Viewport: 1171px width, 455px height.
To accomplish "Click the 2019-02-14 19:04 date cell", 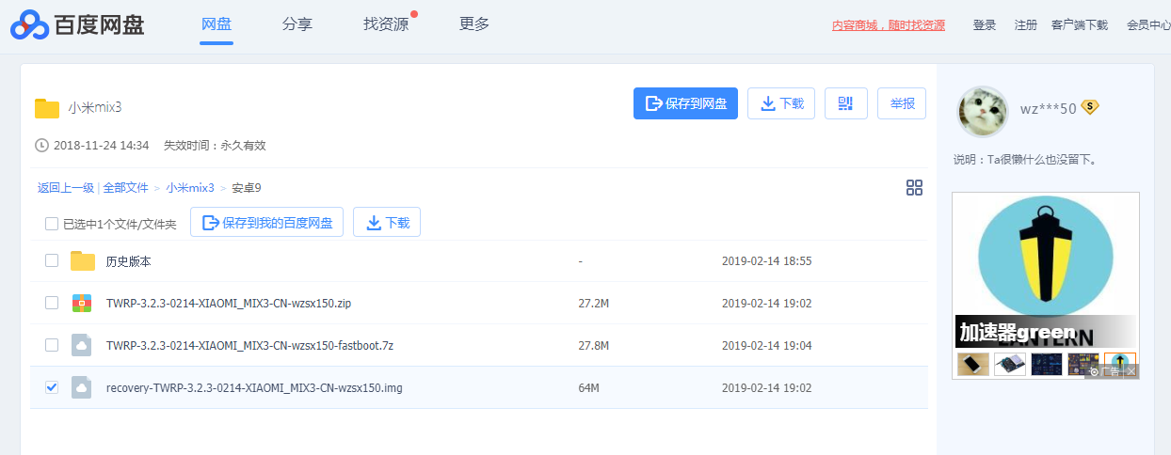I will coord(766,346).
